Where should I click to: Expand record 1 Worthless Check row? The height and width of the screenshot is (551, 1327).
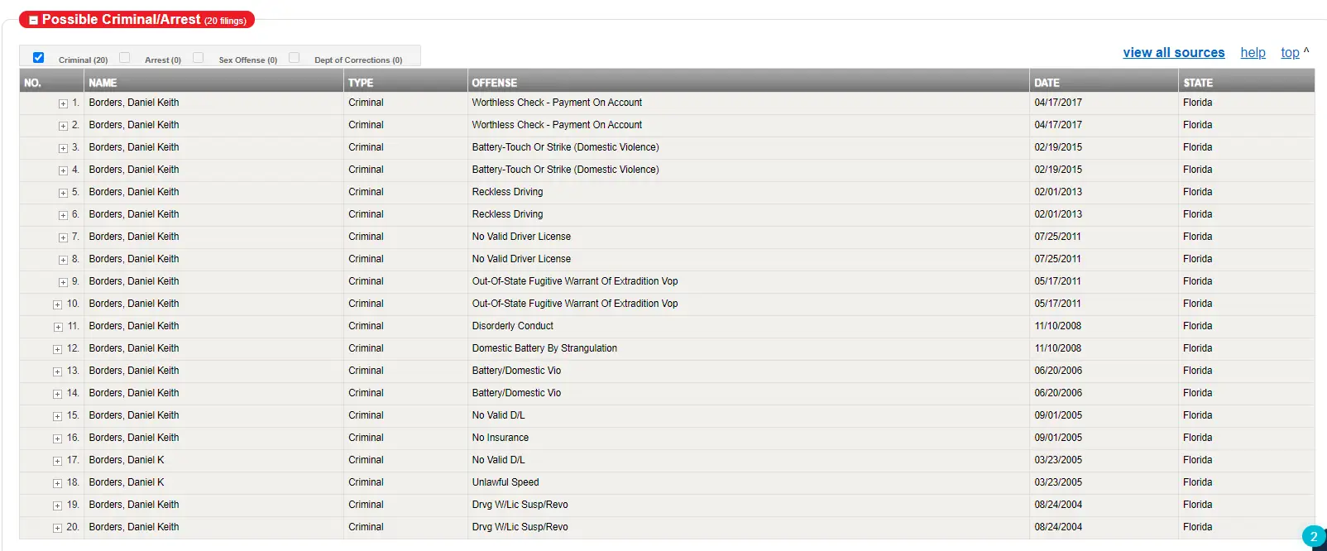coord(63,103)
